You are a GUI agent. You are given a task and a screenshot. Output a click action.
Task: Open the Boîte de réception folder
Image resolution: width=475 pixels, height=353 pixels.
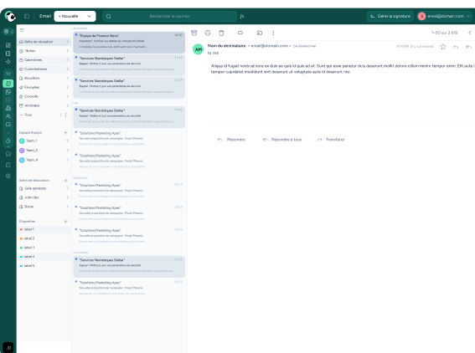point(44,42)
